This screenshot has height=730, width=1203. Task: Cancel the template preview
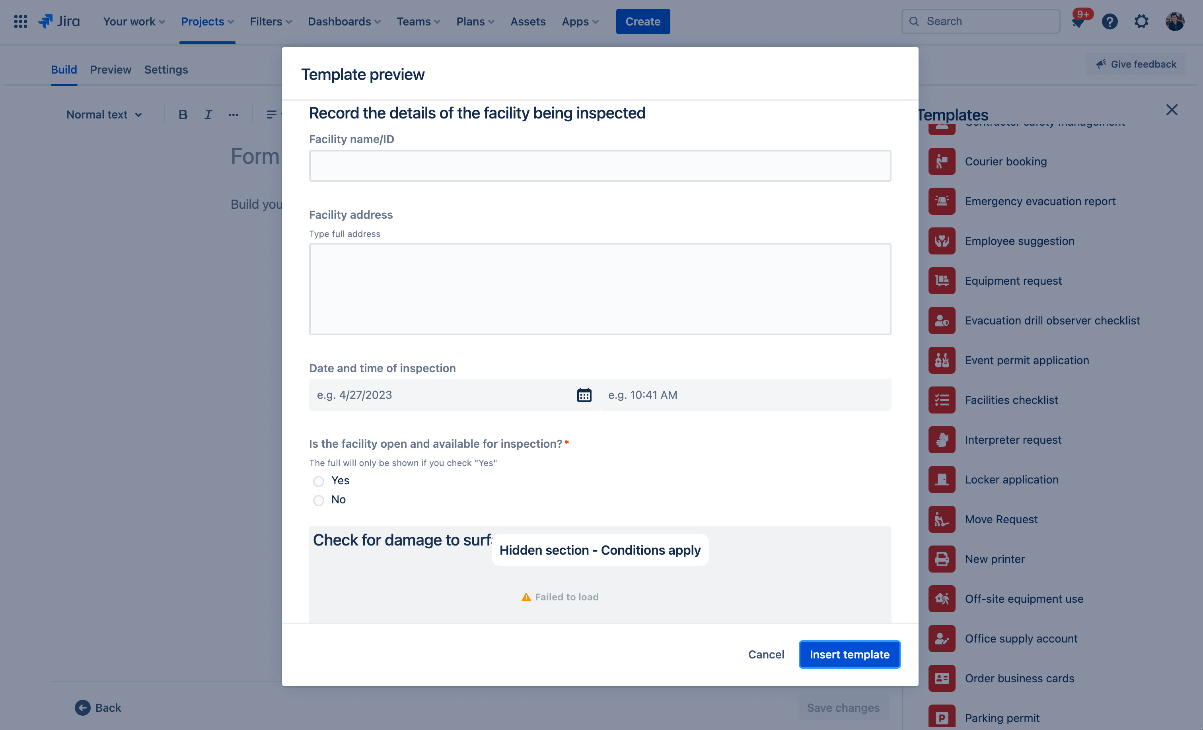pos(766,654)
